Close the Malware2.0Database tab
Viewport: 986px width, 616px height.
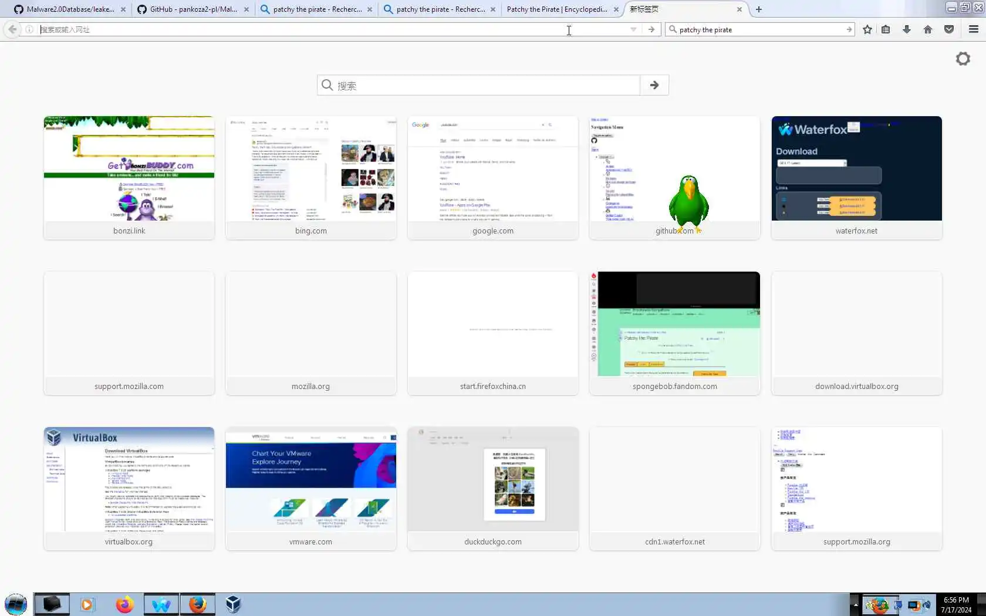point(123,9)
